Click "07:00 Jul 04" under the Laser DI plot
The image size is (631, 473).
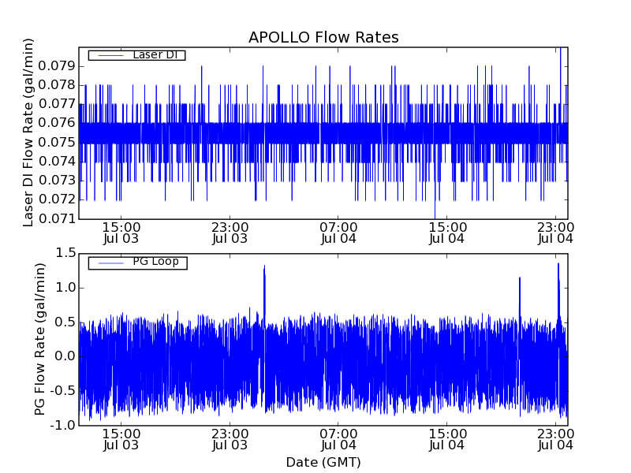point(338,233)
